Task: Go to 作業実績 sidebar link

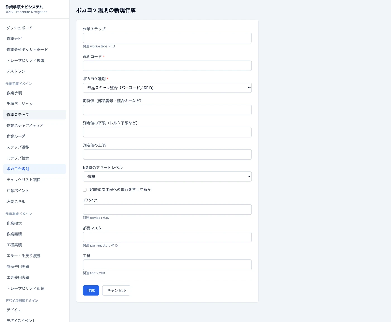Action: tap(35, 234)
